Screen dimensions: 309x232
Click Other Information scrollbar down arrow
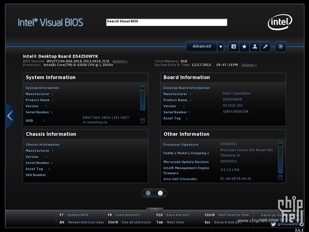(x=280, y=177)
